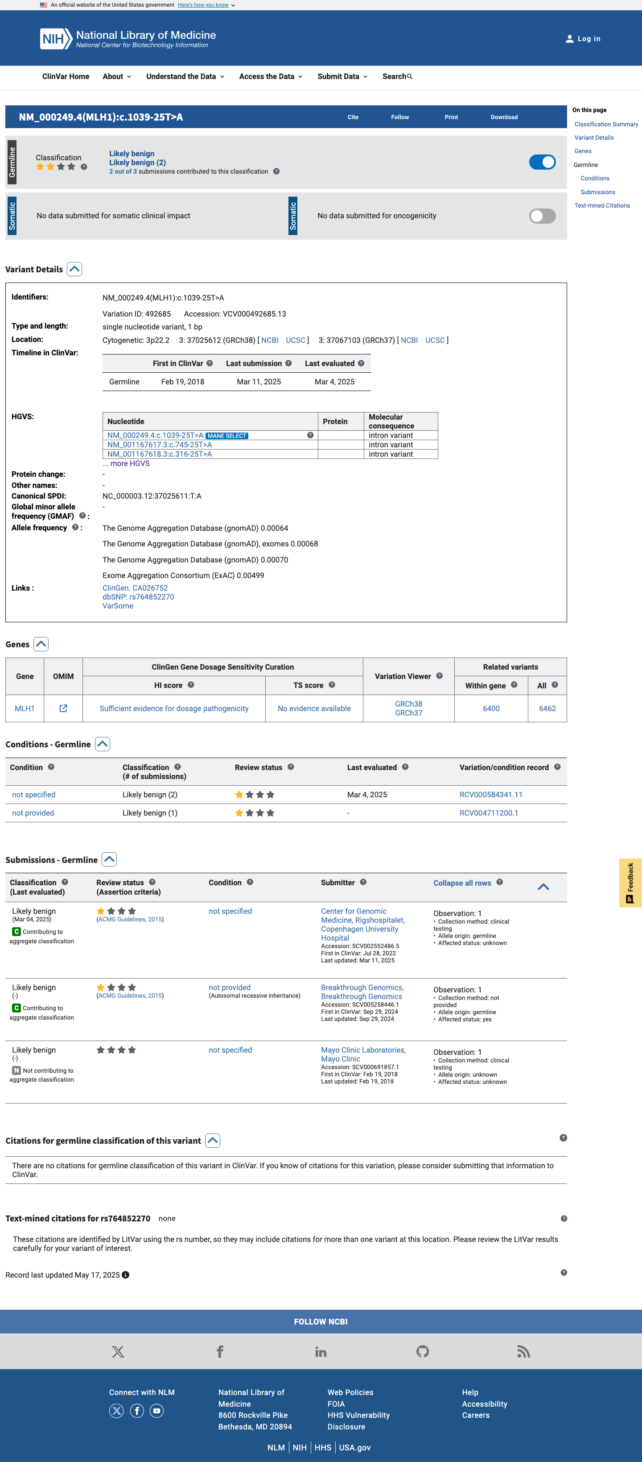Click the help icon beside Submitter column

363,882
